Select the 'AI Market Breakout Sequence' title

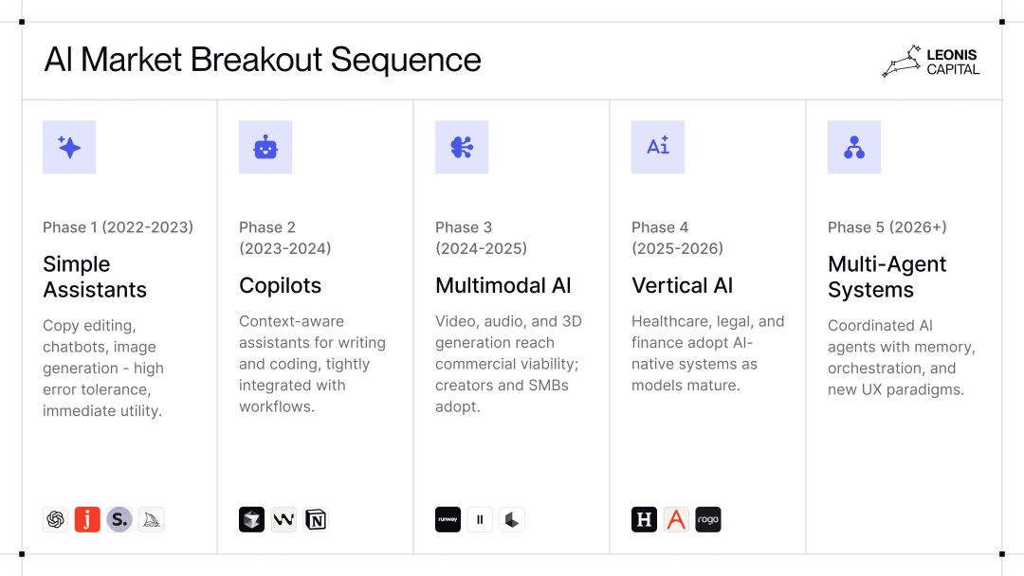click(263, 60)
